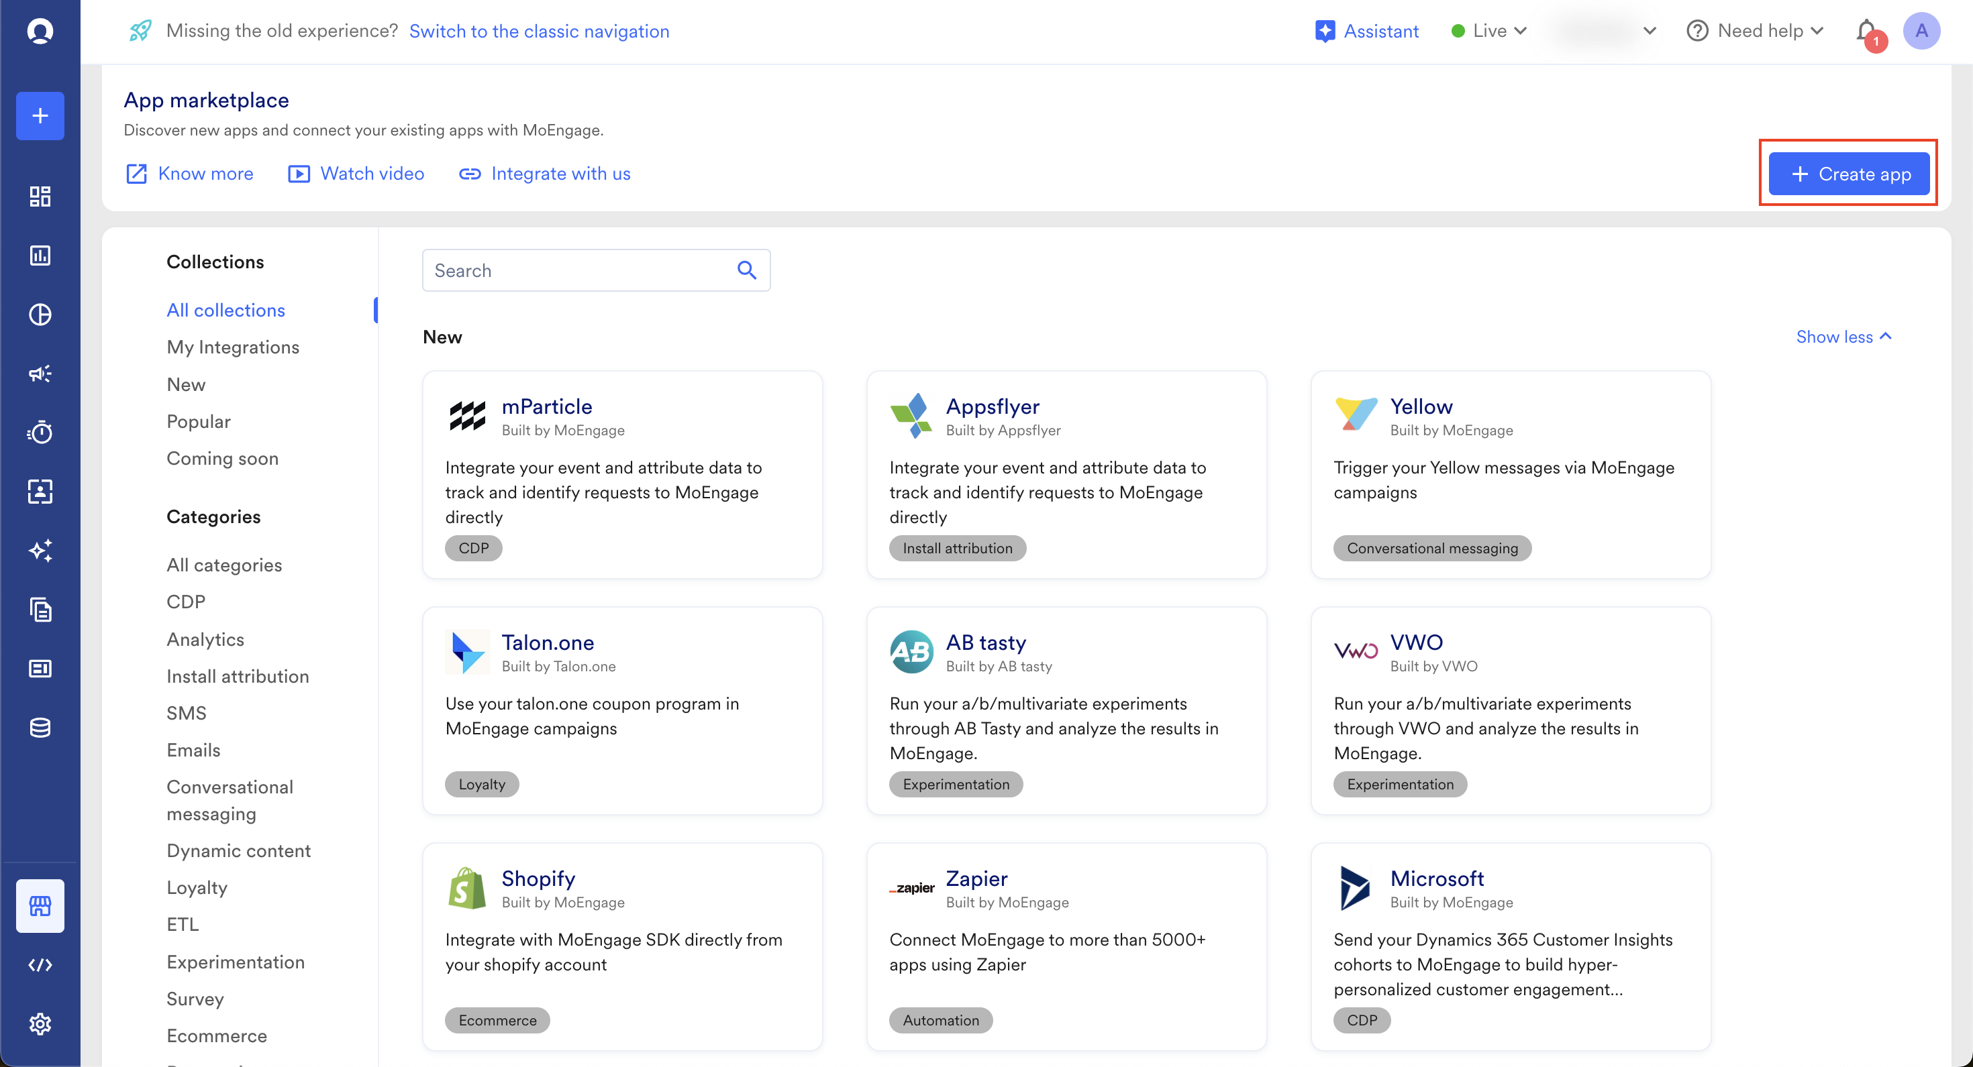Open the user avatar labeled A

click(1922, 32)
